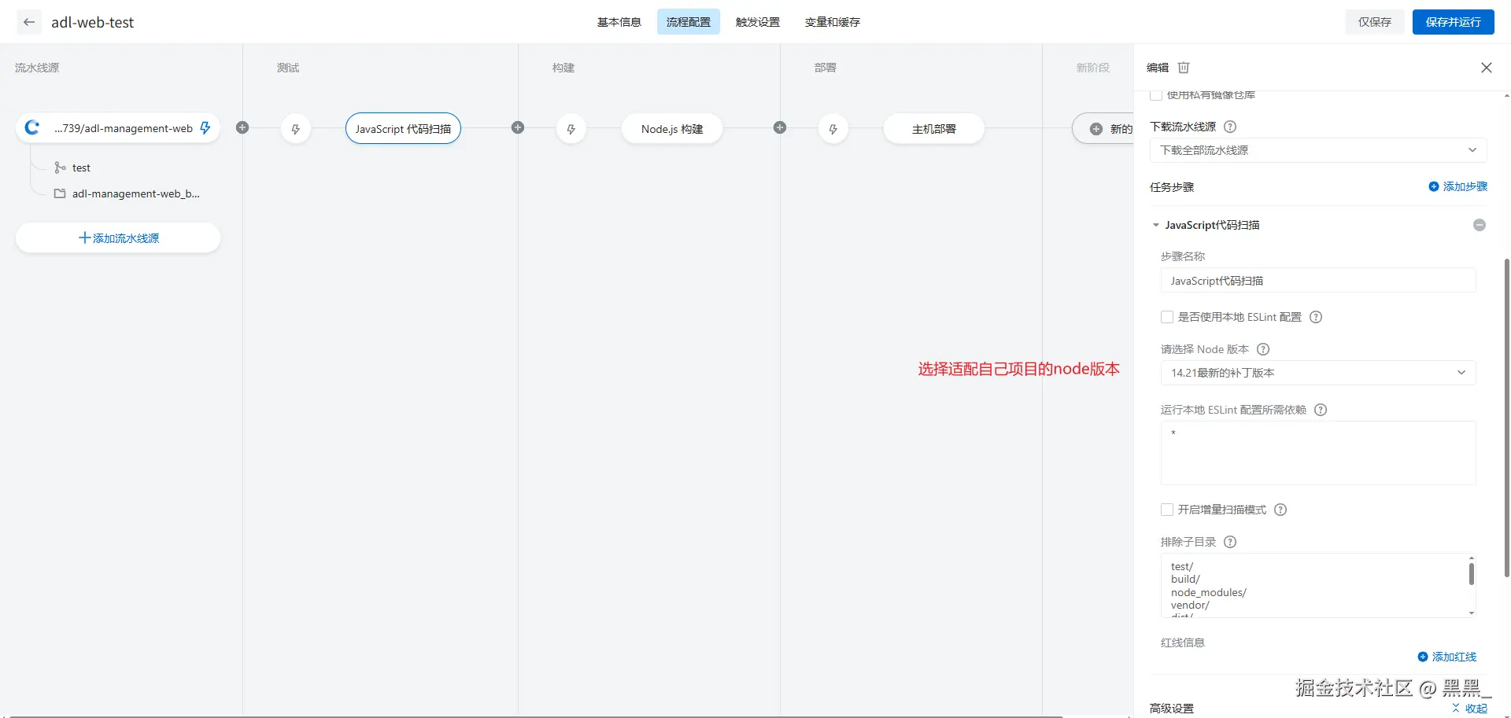Collapse advanced settings via 收起
Image resolution: width=1511 pixels, height=718 pixels.
(x=1470, y=708)
